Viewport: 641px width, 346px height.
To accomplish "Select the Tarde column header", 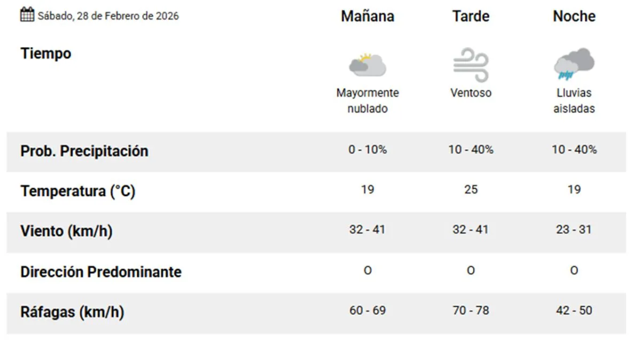I will pos(471,17).
